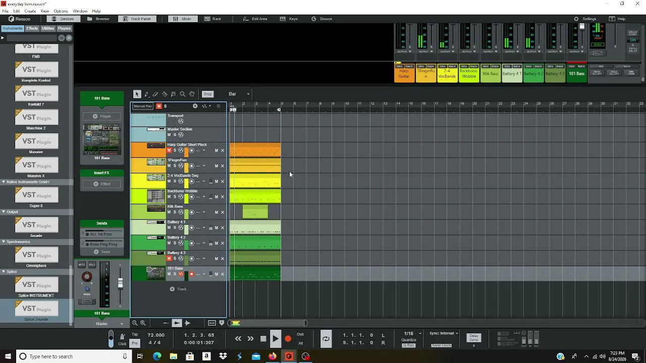The height and width of the screenshot is (363, 646).
Task: Mute the Battery 4 3 track
Action: pos(169,259)
